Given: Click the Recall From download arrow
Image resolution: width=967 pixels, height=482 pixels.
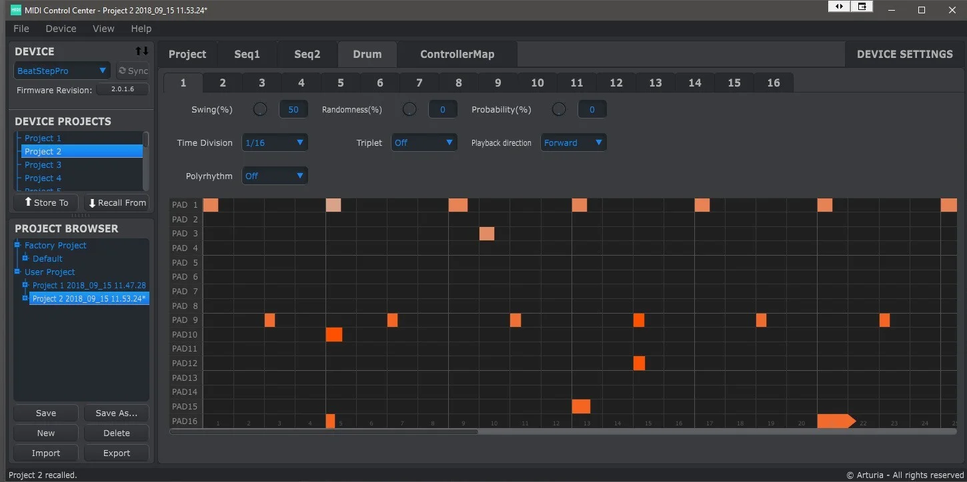Looking at the screenshot, I should click(92, 203).
